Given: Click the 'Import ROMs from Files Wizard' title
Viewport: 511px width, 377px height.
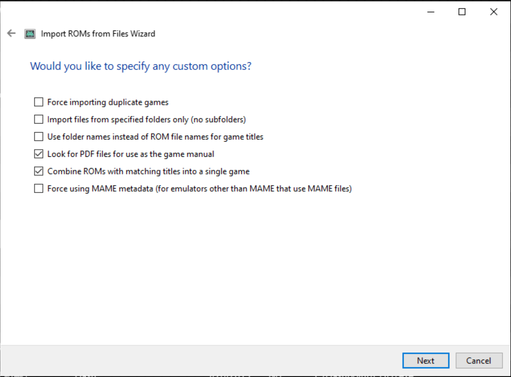Looking at the screenshot, I should 98,34.
